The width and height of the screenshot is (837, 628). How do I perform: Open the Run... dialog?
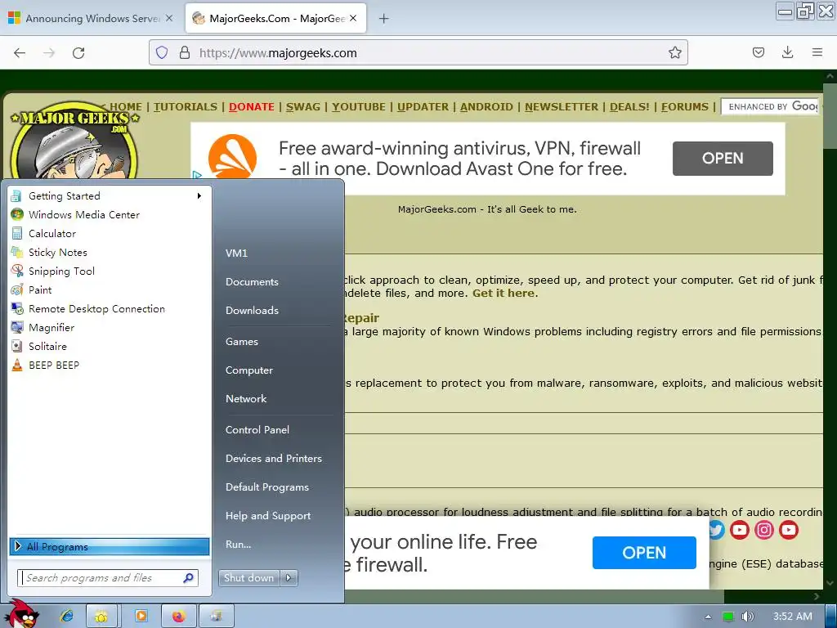point(238,545)
